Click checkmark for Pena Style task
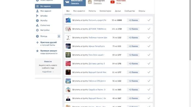The image size is (191, 107). coord(149,55)
